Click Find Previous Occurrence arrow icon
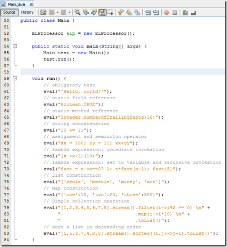This screenshot has height=247, width=227. (86, 12)
